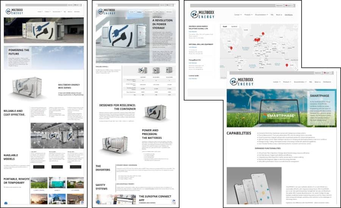This screenshot has width=341, height=208.
Task: Visit website of ChargeBlock B.V.
Action: click(193, 63)
